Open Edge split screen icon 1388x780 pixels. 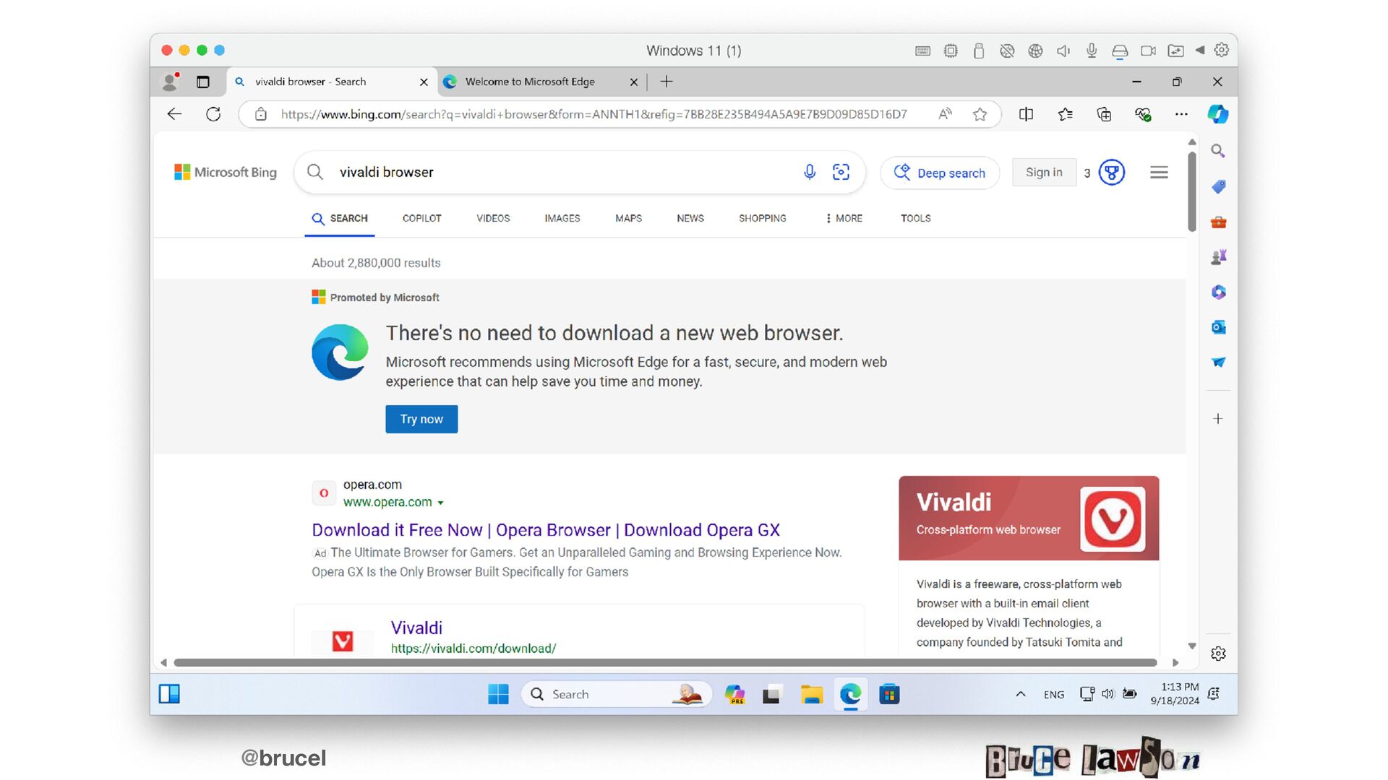point(1026,114)
